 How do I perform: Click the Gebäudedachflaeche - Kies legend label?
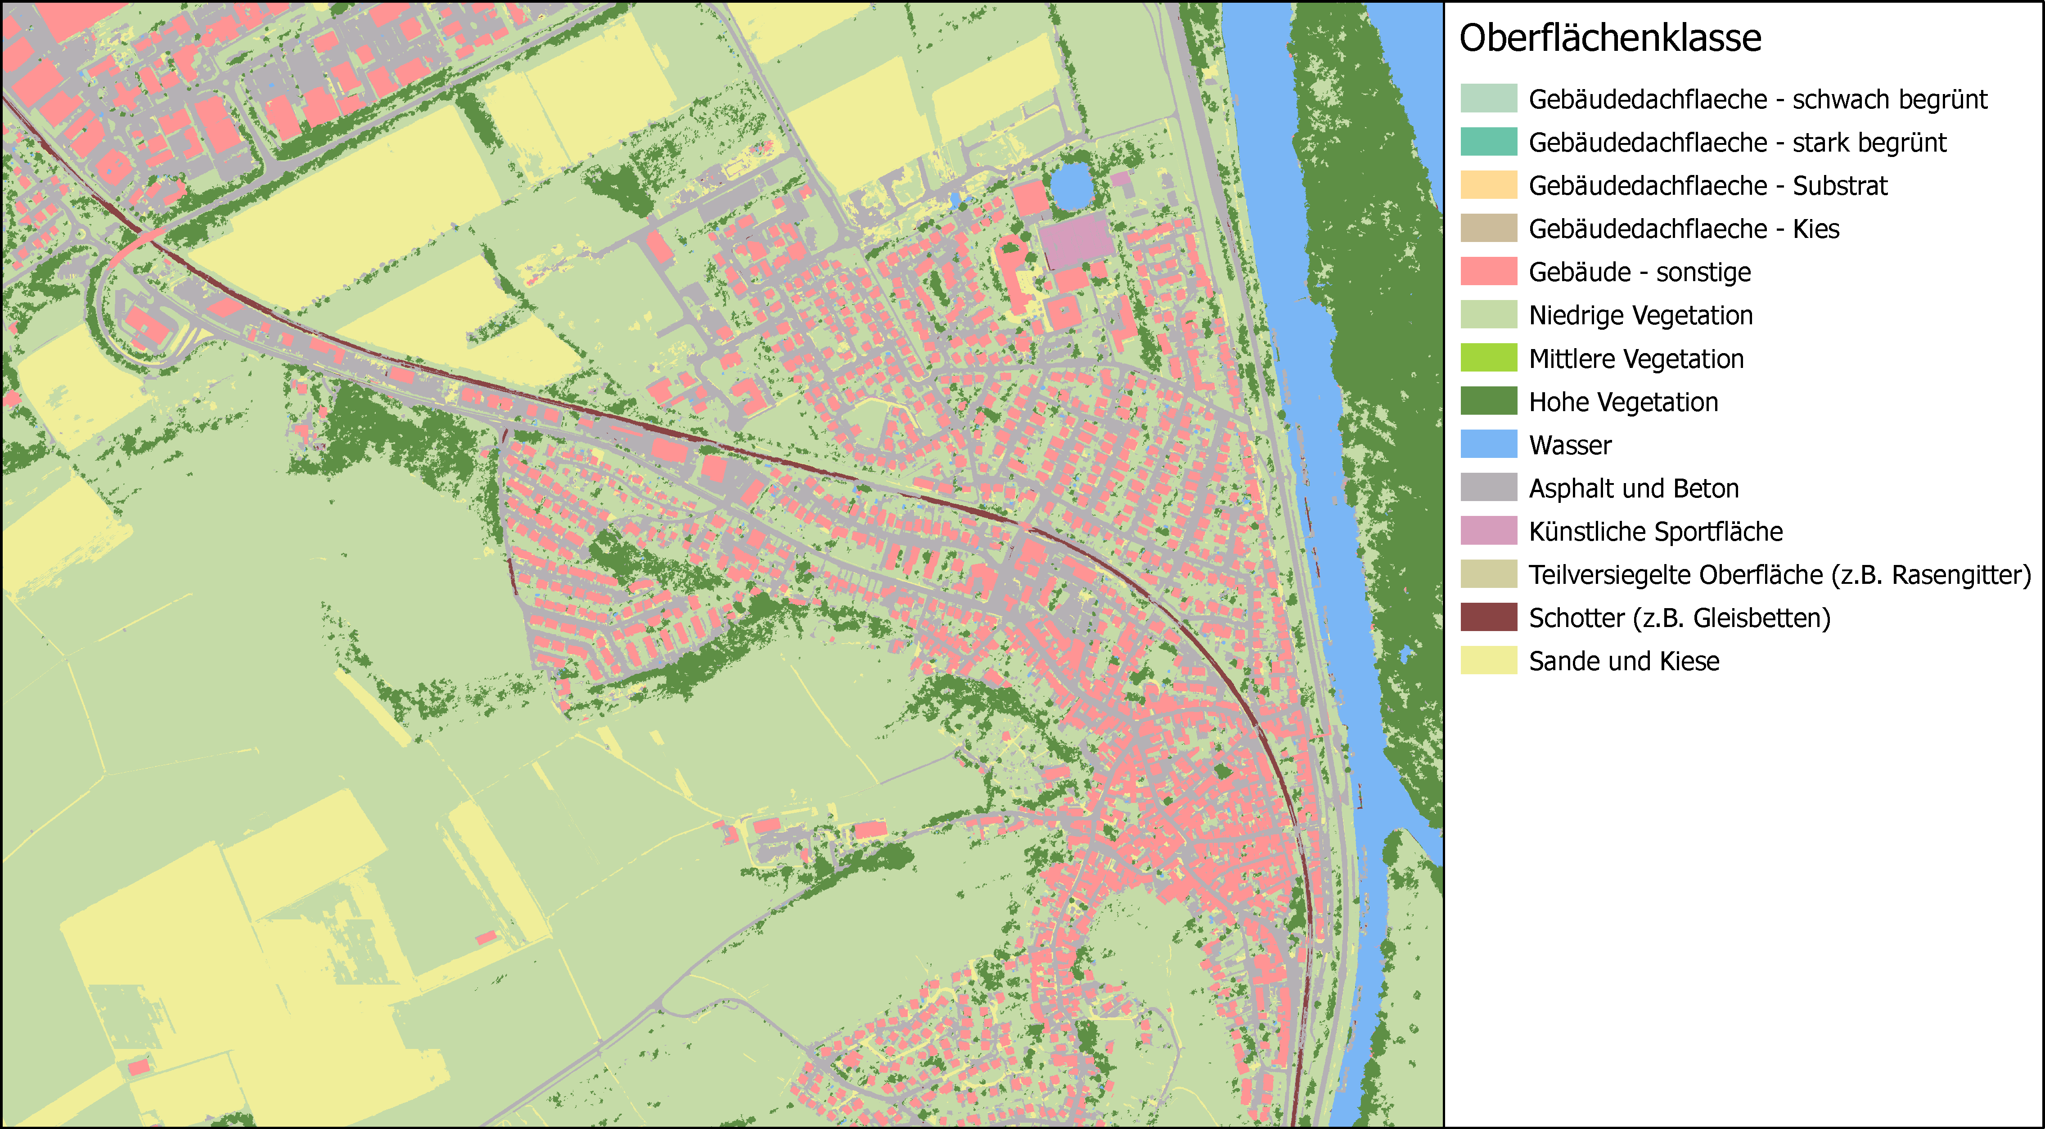coord(1683,229)
